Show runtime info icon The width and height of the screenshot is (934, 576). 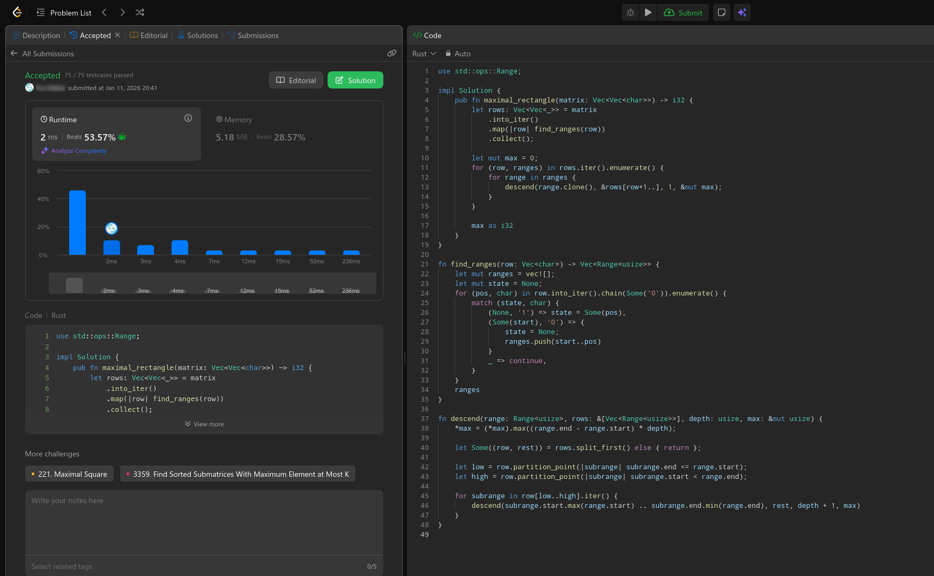[188, 118]
